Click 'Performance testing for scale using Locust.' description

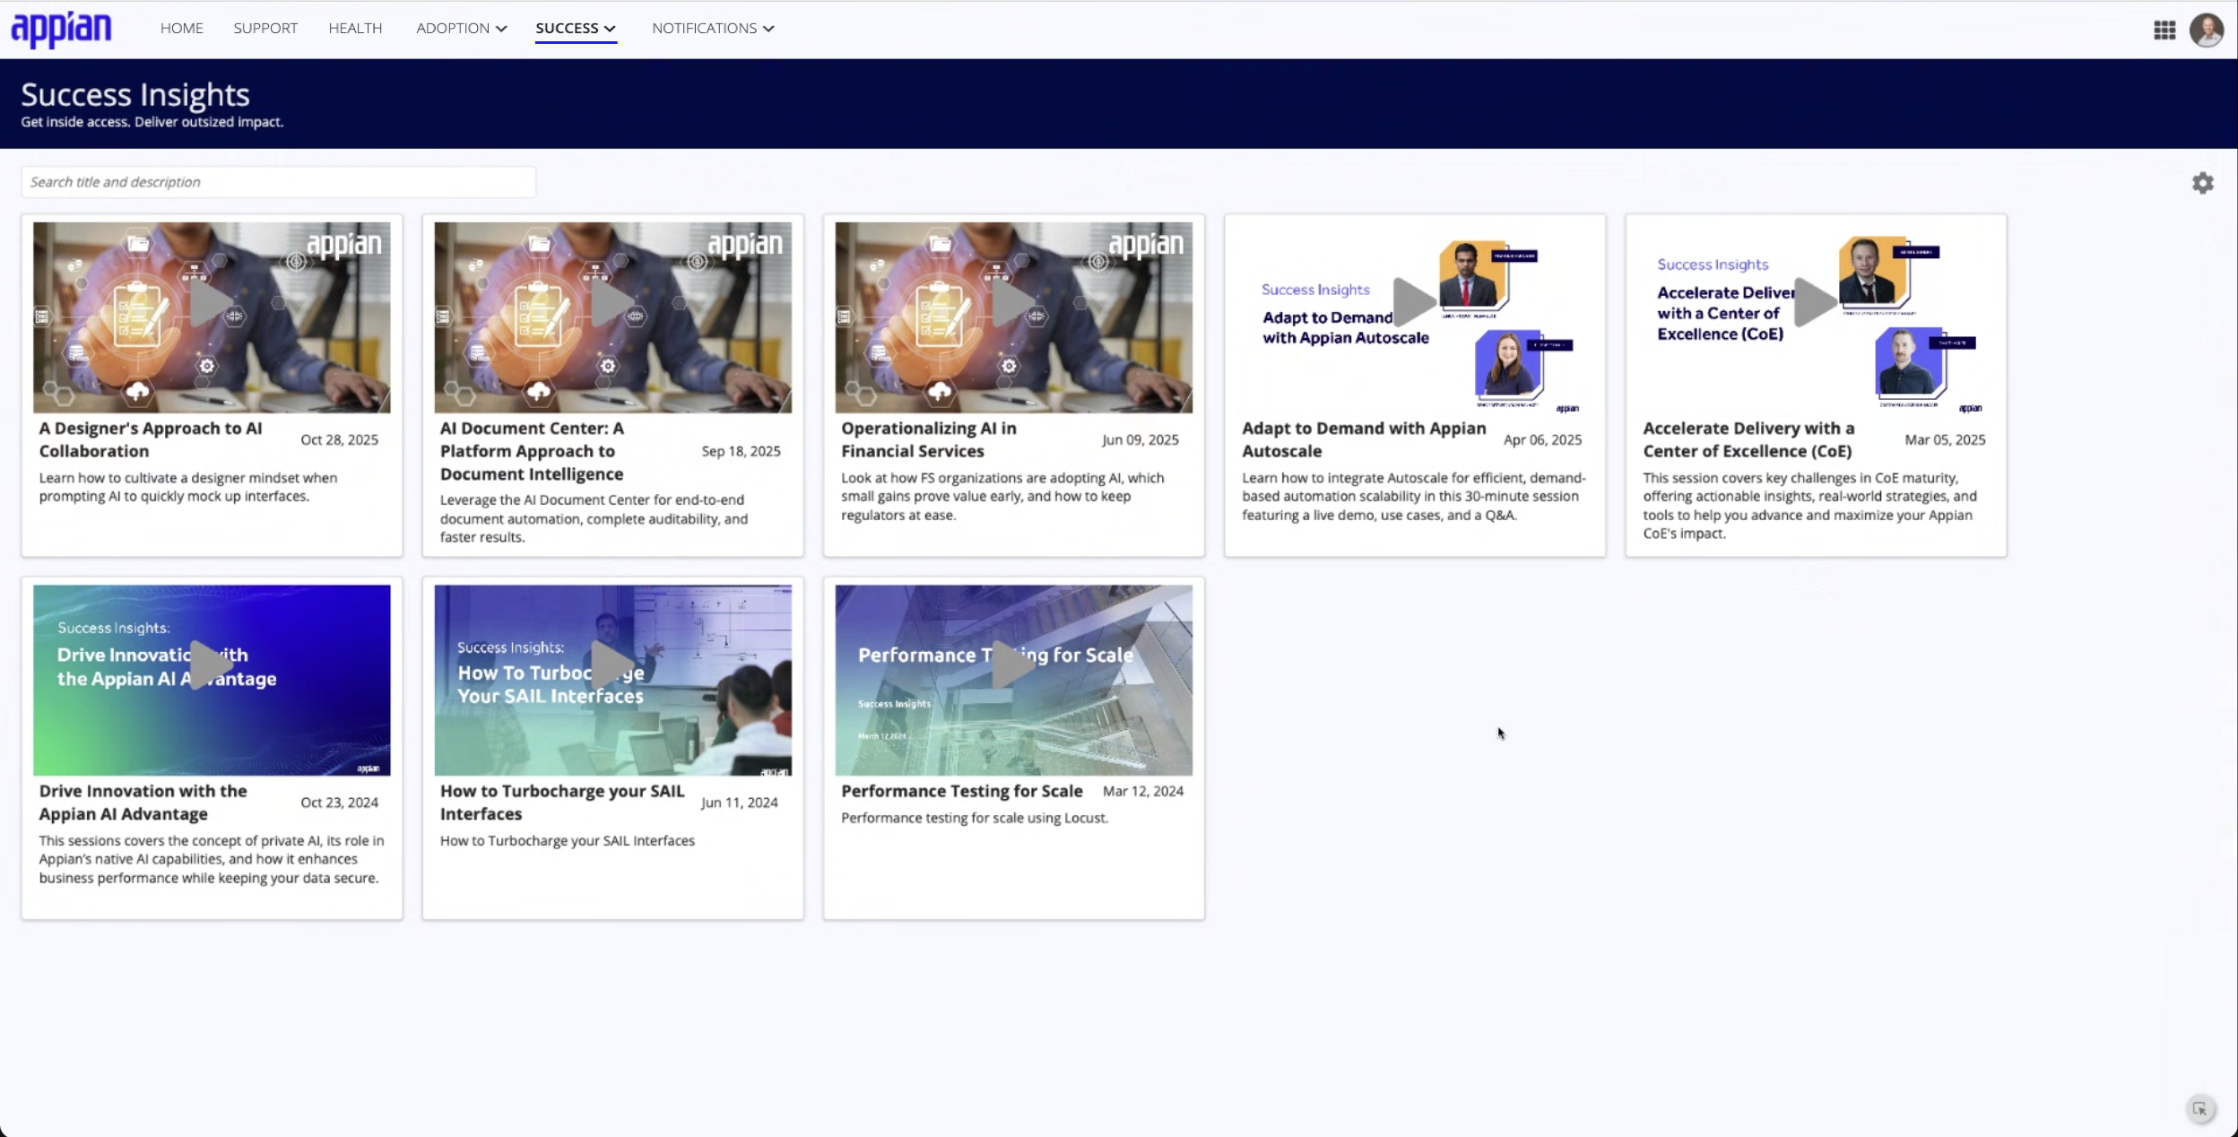coord(975,818)
